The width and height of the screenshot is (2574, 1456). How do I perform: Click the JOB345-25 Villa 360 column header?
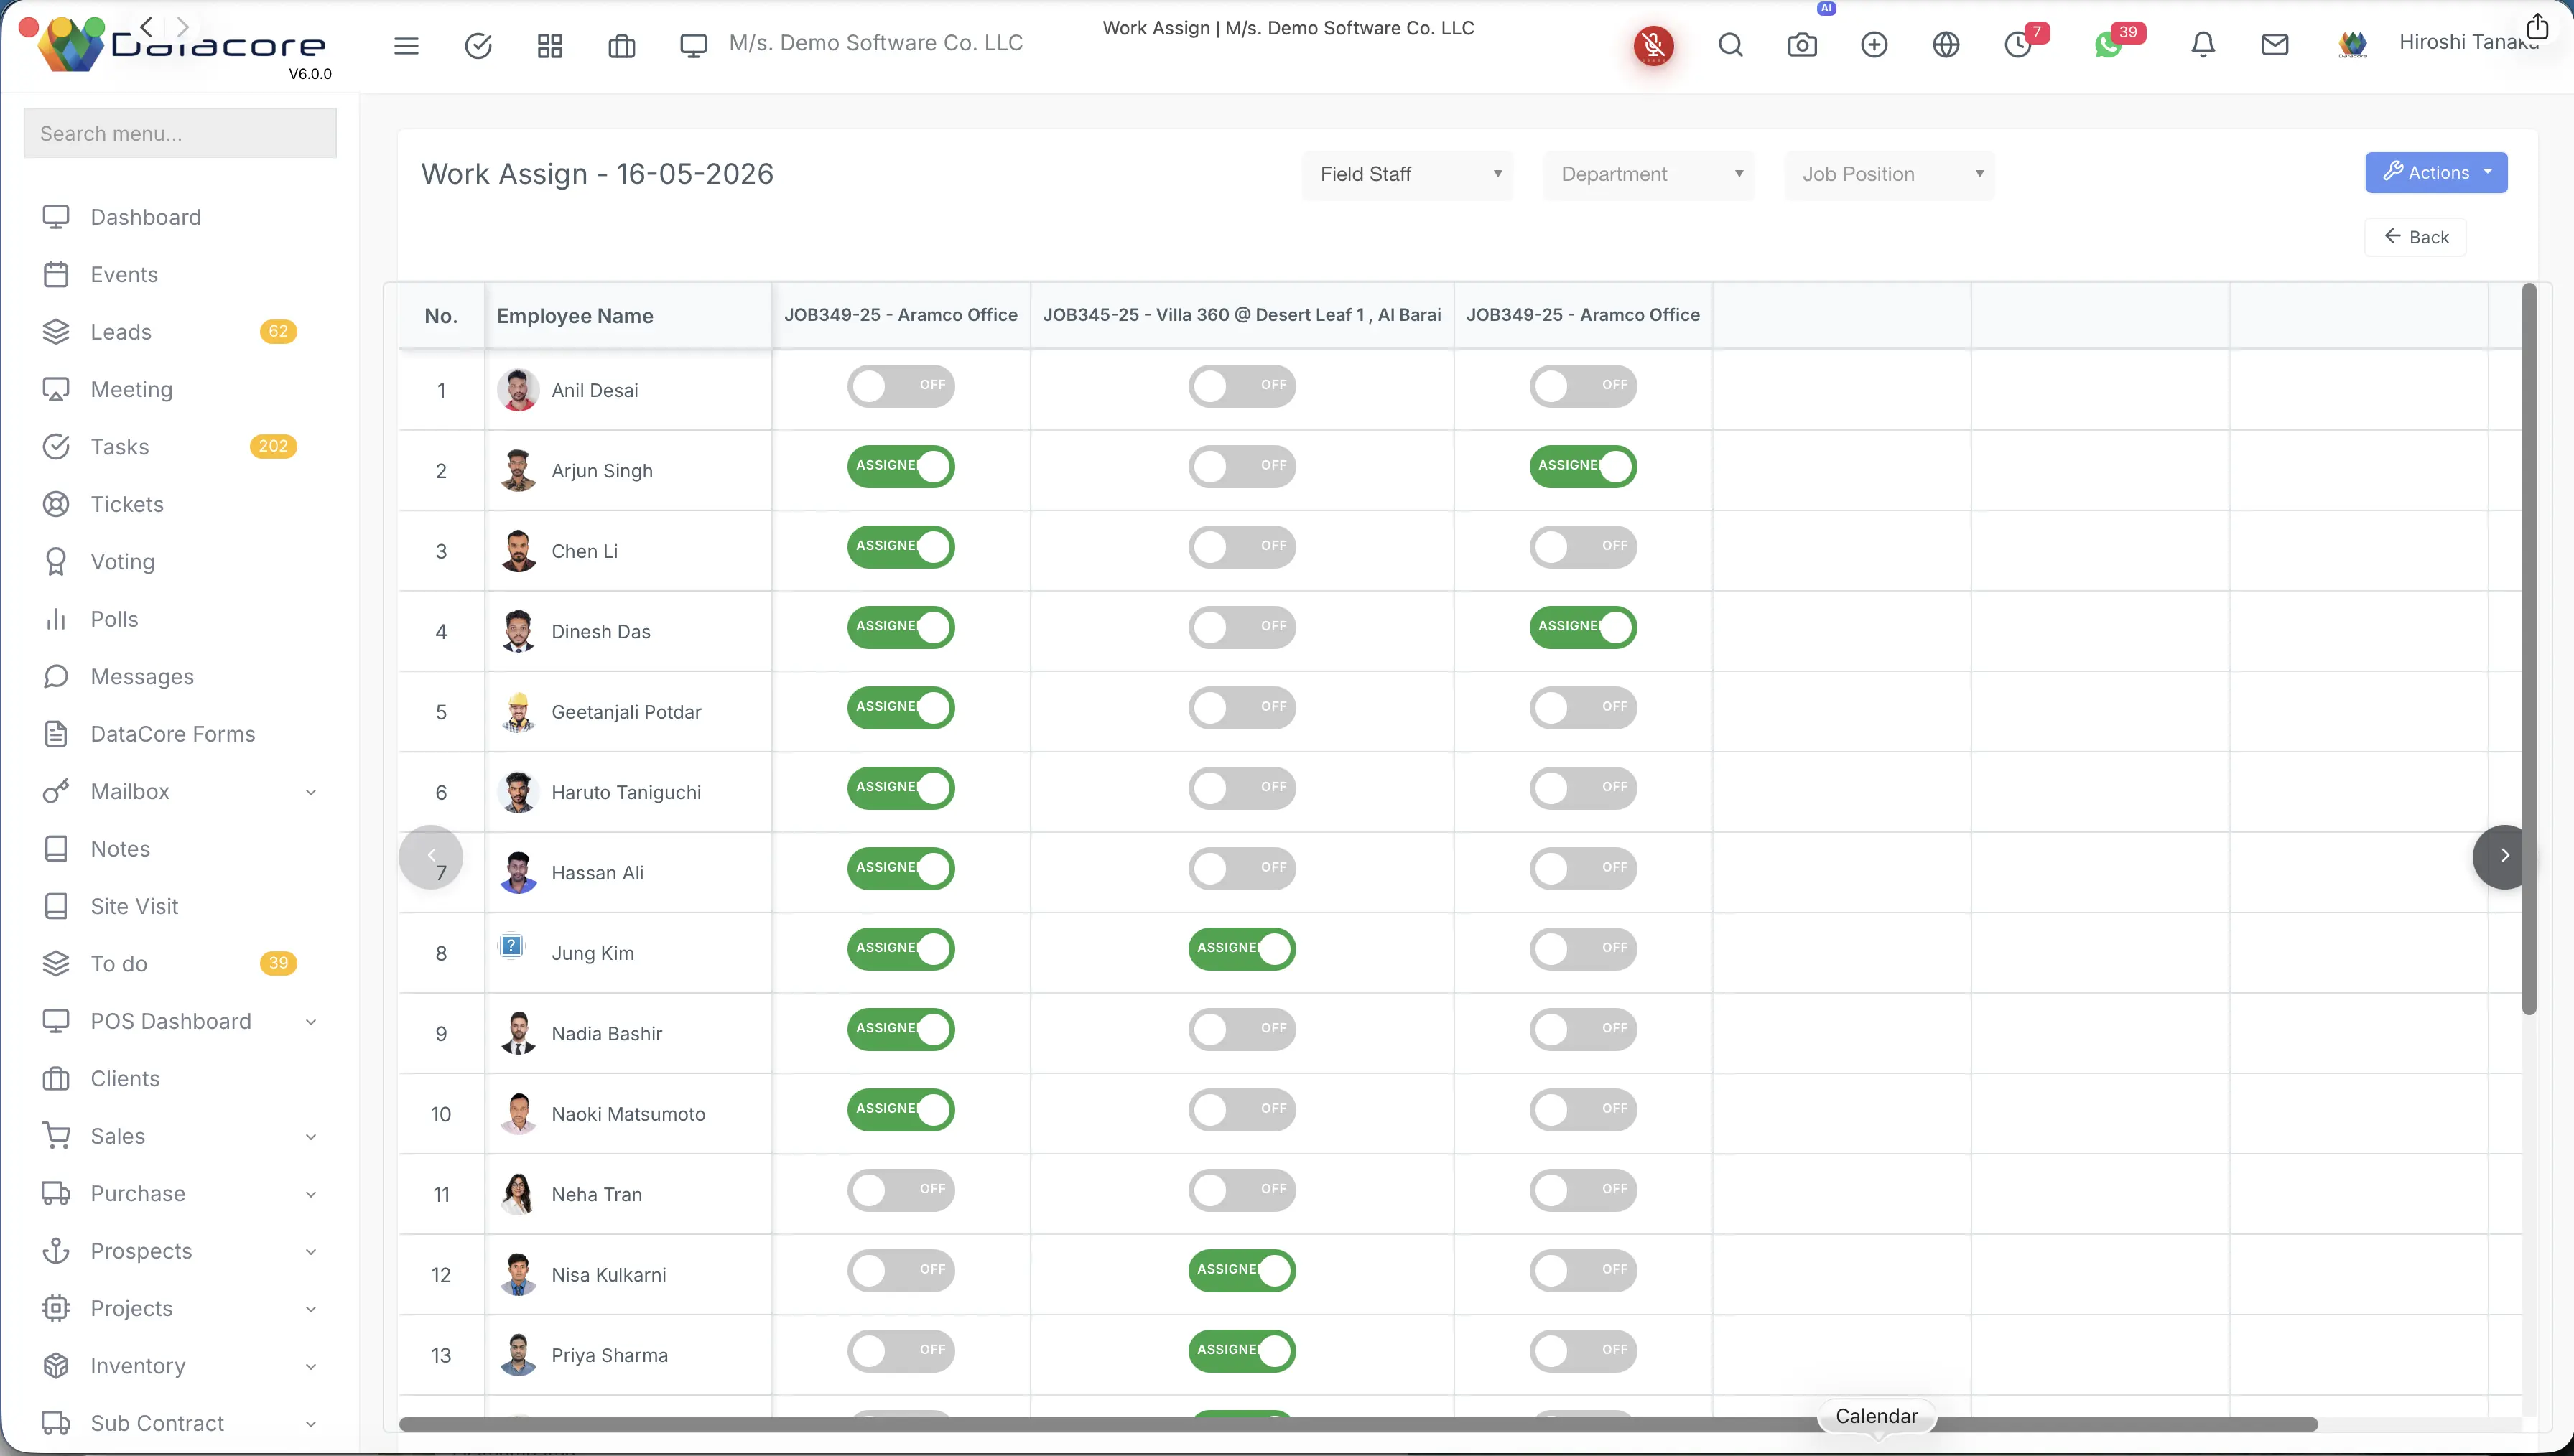[1242, 315]
